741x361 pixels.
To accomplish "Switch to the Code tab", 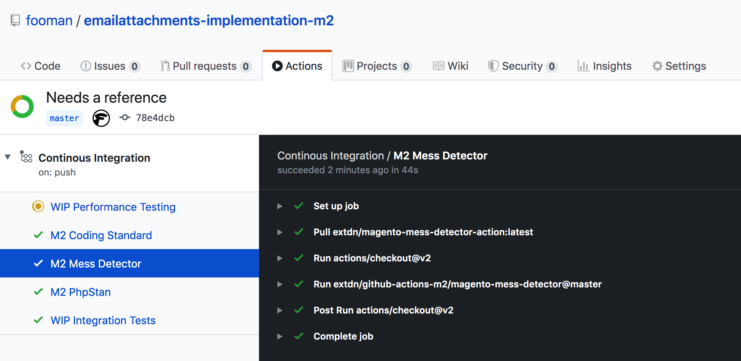I will [41, 66].
